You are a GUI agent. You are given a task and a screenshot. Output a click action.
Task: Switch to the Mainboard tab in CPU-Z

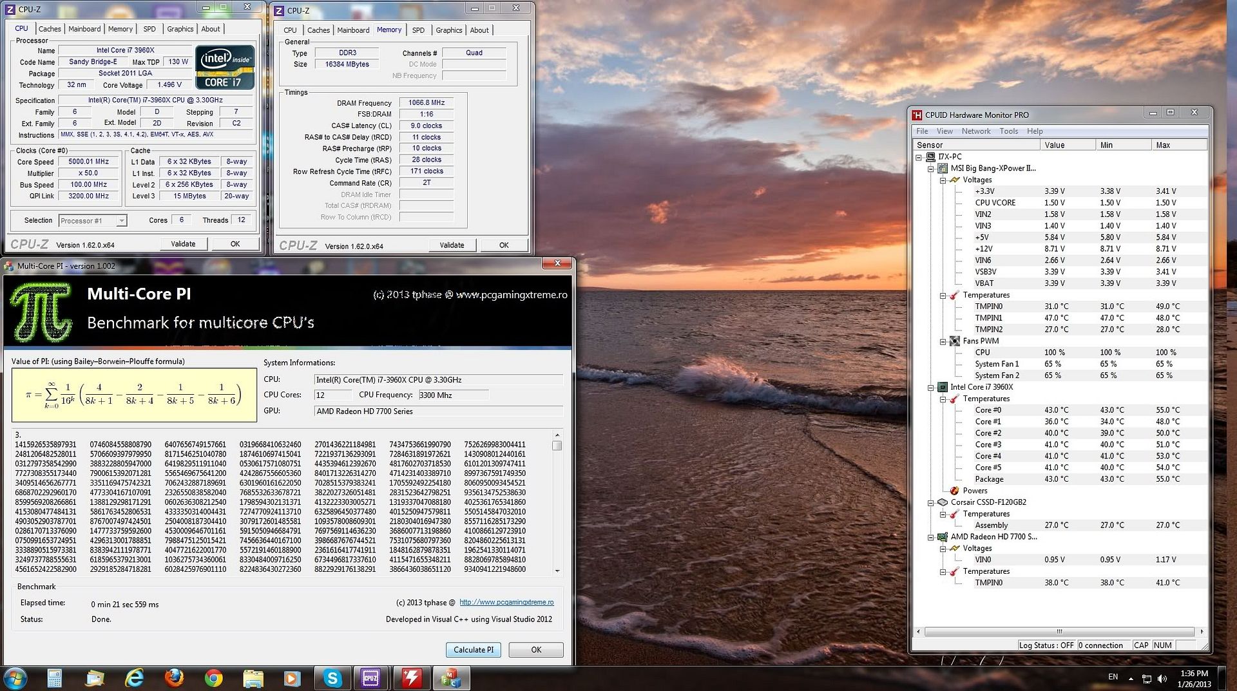pos(84,29)
